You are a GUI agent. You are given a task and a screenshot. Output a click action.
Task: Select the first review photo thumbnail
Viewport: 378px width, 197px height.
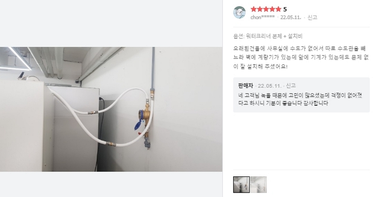tap(241, 184)
